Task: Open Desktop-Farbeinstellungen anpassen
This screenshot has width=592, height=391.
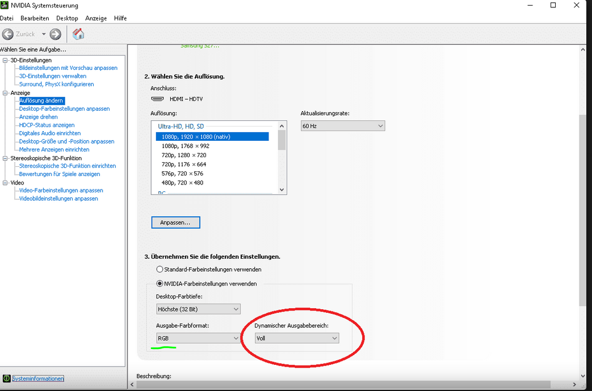Action: pyautogui.click(x=65, y=109)
